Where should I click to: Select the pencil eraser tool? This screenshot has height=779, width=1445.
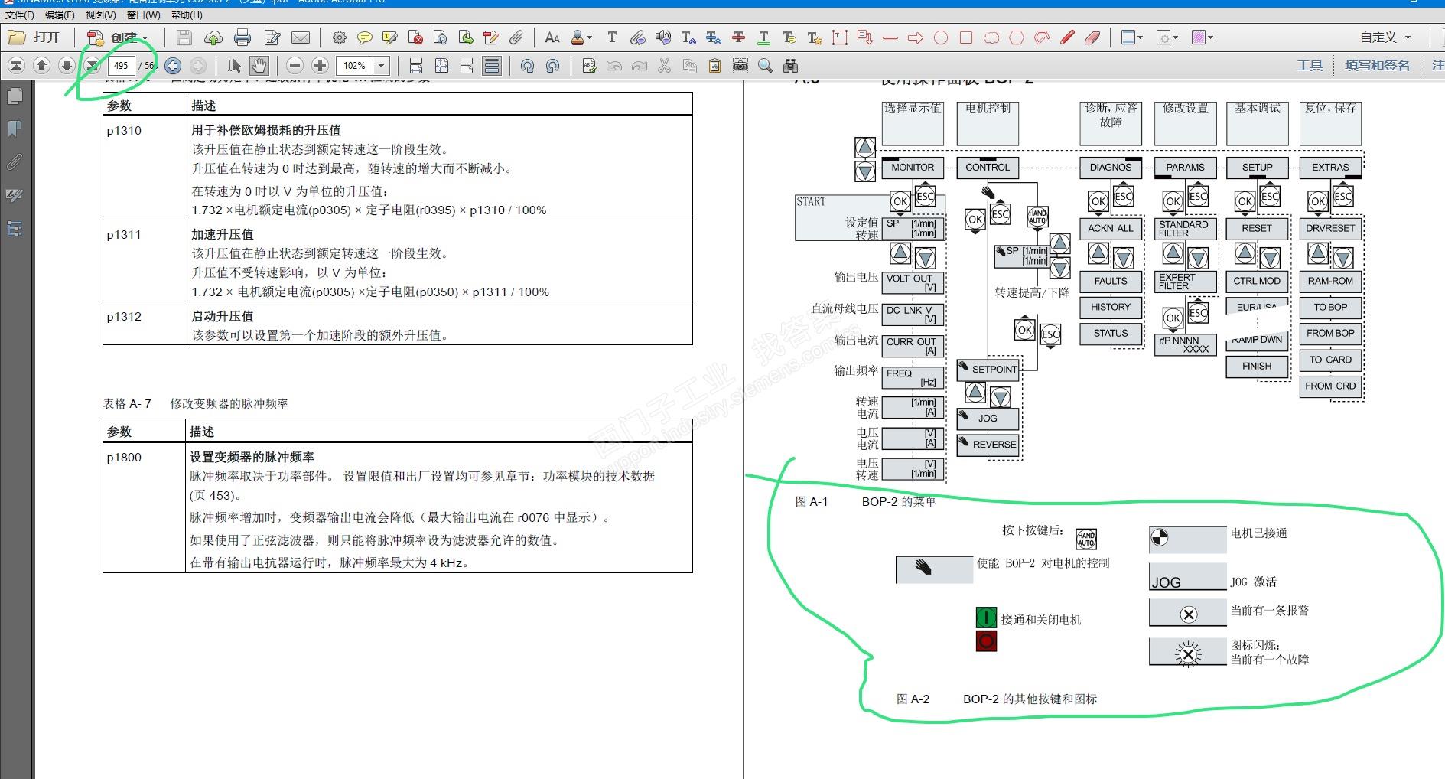pos(1092,37)
